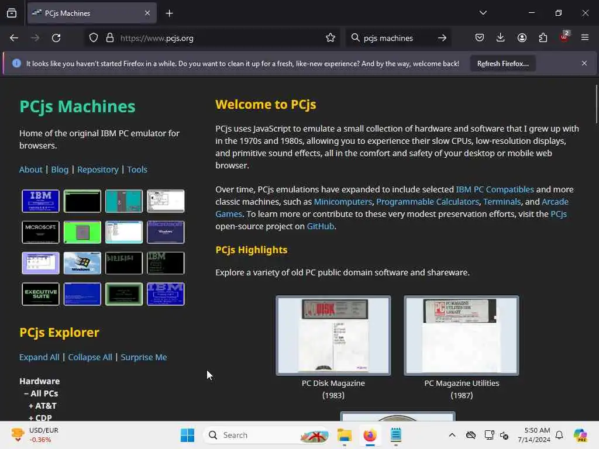
Task: Go back using the browser back arrow
Action: click(14, 38)
